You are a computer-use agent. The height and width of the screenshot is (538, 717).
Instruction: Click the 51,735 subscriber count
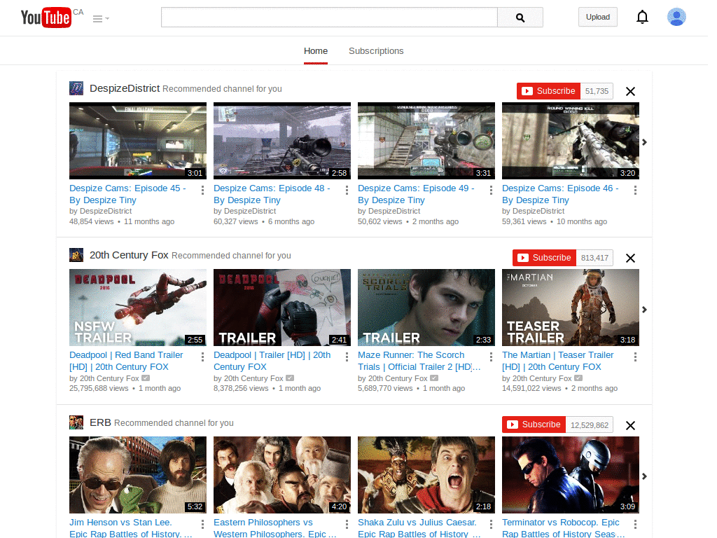pyautogui.click(x=597, y=91)
